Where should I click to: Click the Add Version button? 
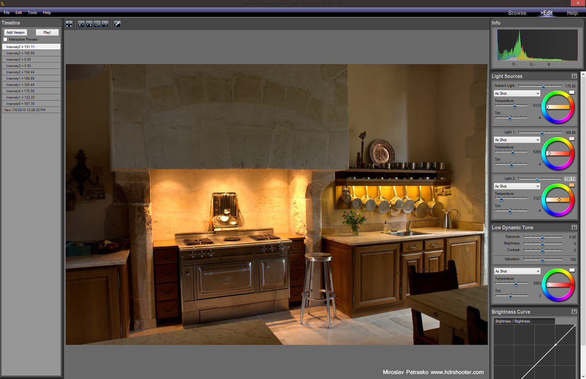pos(16,32)
